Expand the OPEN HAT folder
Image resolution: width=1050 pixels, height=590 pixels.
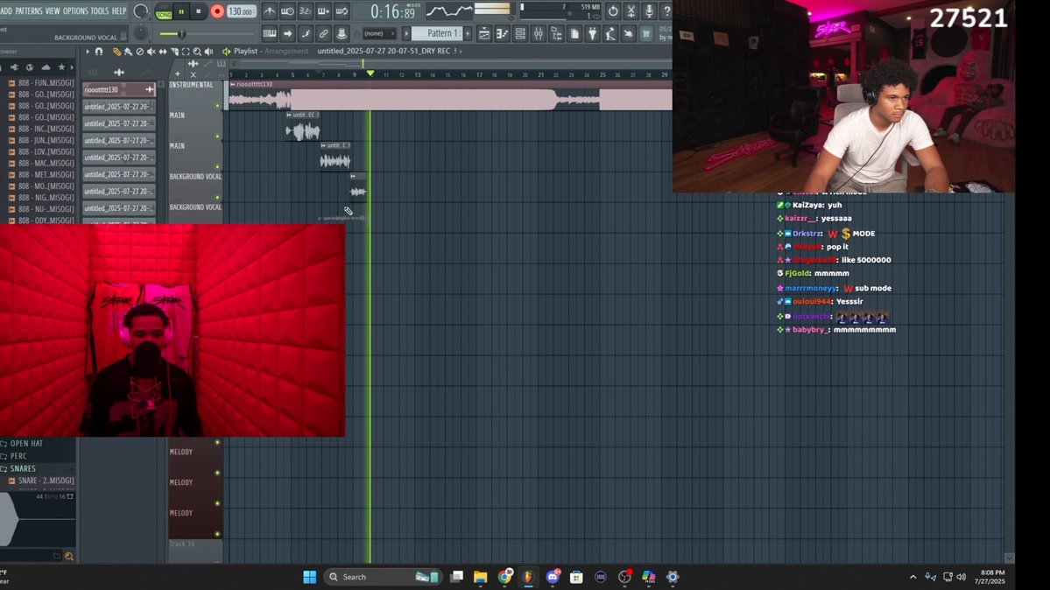[27, 443]
